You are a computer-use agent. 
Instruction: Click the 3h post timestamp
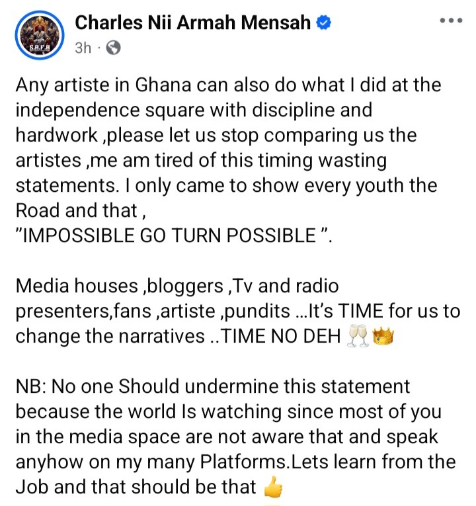click(x=83, y=48)
